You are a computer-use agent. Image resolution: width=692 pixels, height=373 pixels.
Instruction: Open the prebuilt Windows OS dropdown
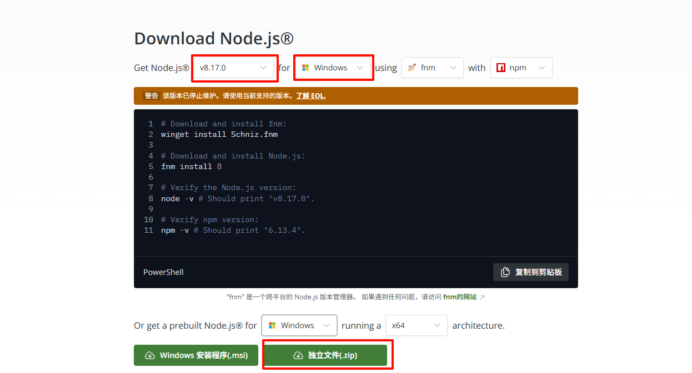point(299,325)
